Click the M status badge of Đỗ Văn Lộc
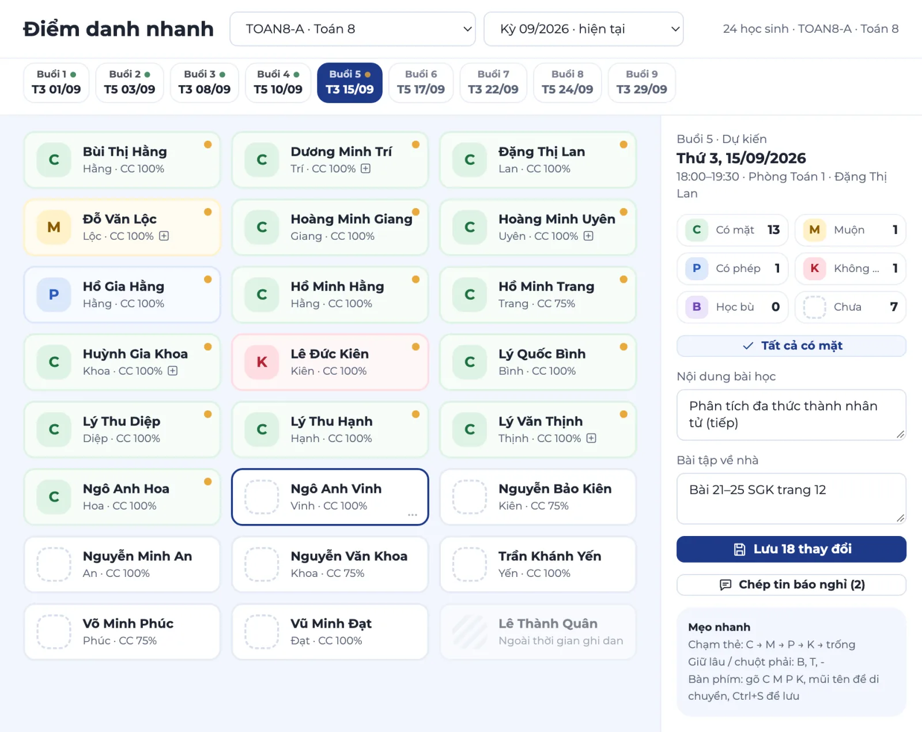This screenshot has width=922, height=732. (x=54, y=227)
